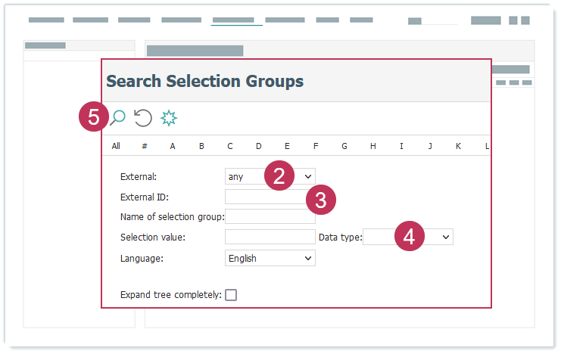Filter by letter A

[x=173, y=146]
